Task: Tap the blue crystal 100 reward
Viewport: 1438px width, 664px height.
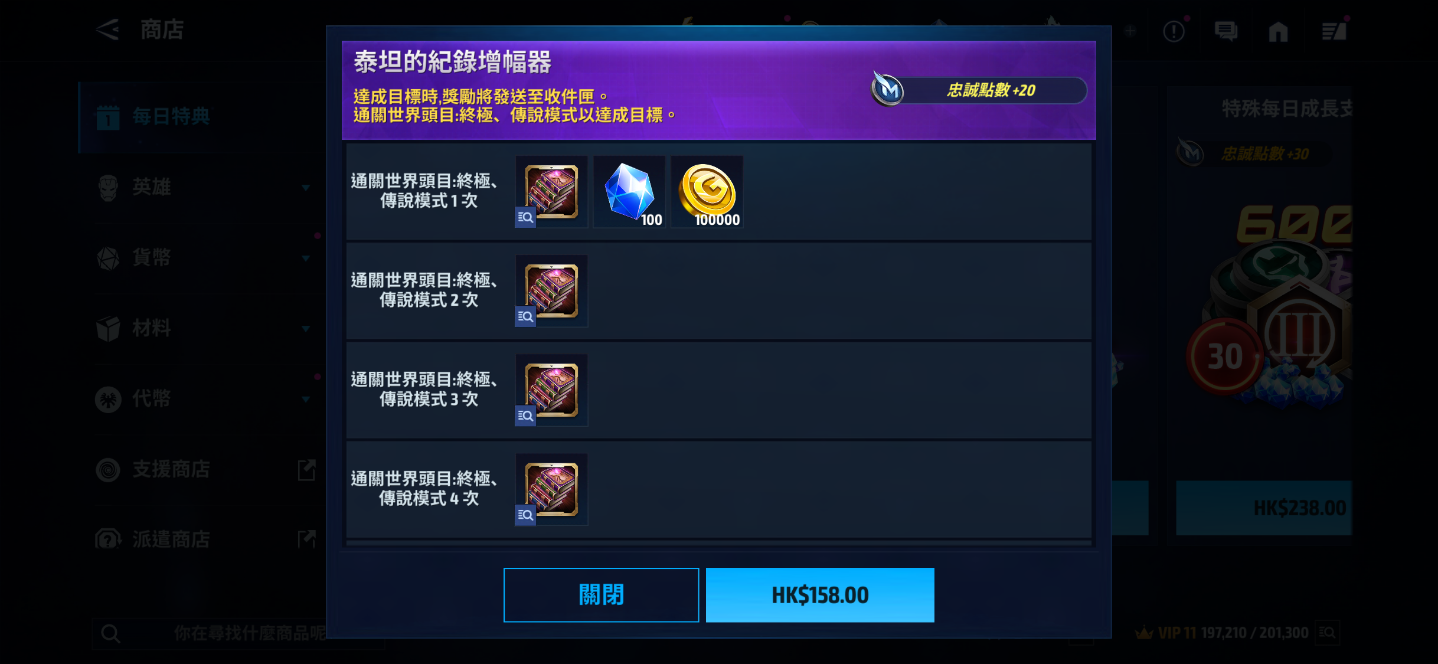Action: [x=629, y=192]
